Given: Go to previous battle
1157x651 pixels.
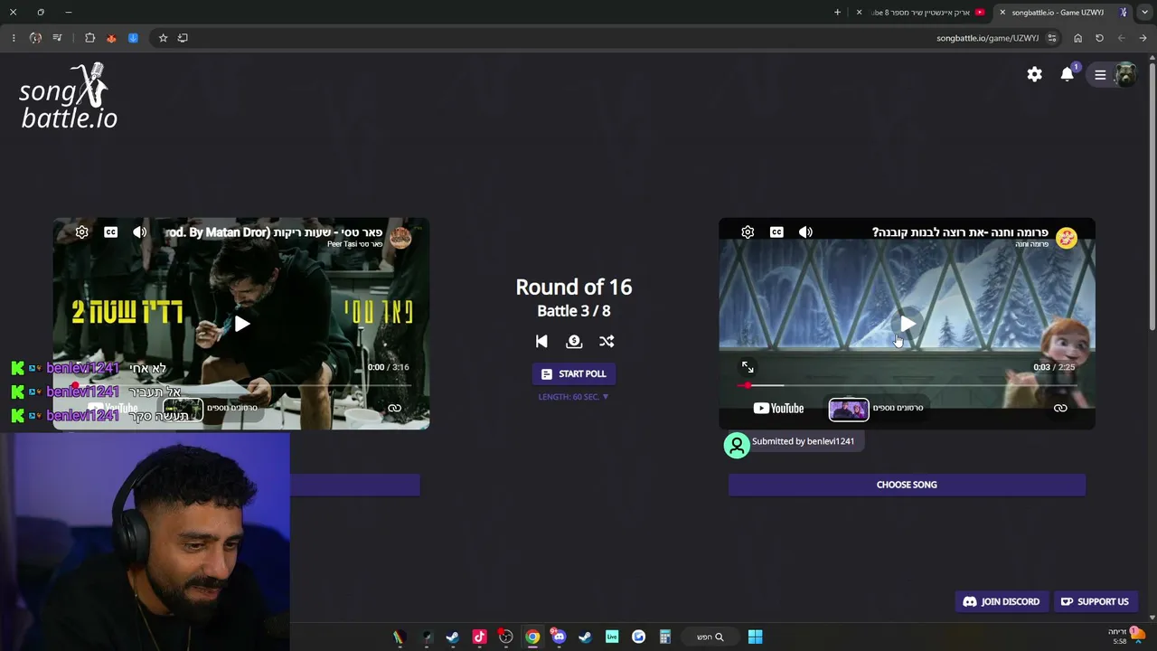Looking at the screenshot, I should (x=541, y=341).
